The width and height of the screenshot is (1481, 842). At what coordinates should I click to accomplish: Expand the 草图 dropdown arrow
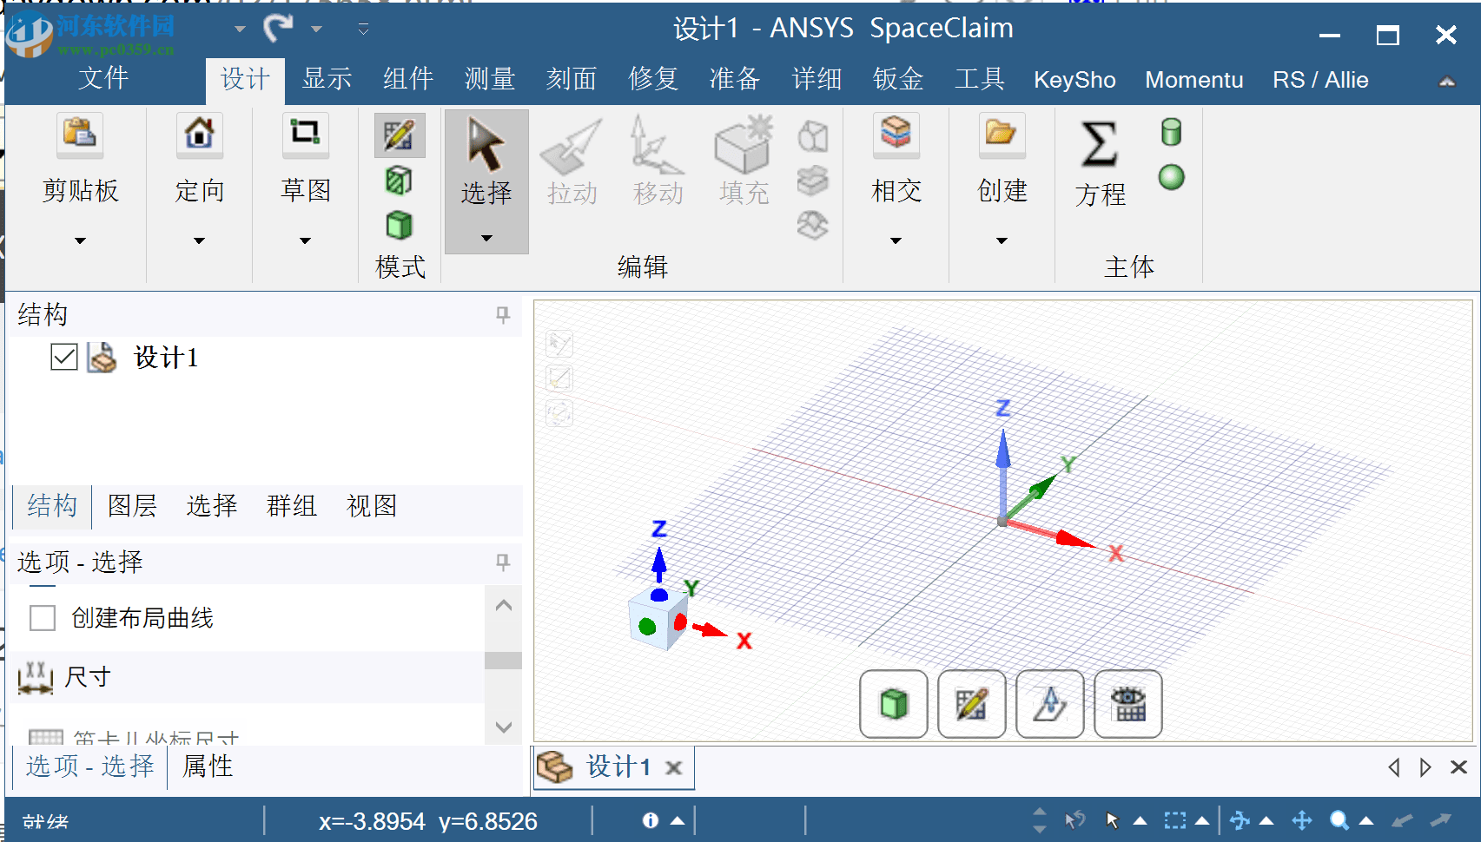[306, 240]
